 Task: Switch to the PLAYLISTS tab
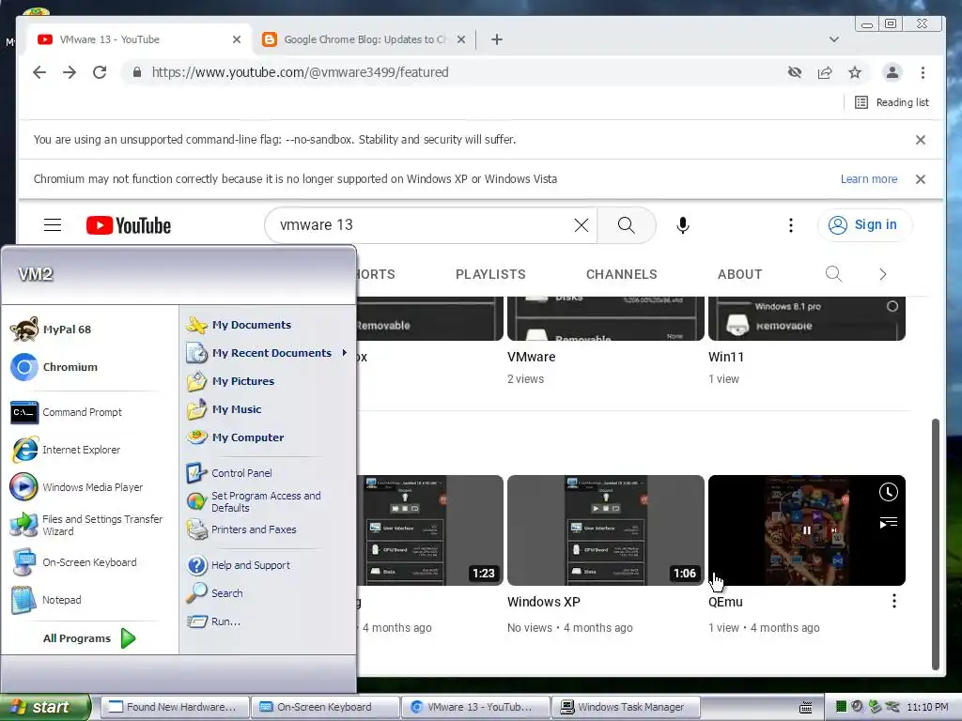point(490,274)
